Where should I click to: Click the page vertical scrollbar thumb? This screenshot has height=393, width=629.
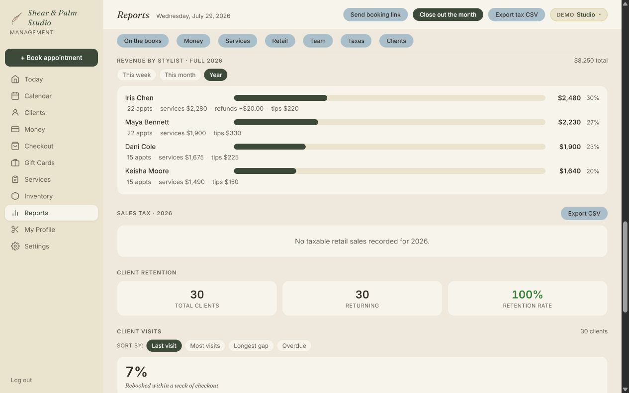point(625,267)
